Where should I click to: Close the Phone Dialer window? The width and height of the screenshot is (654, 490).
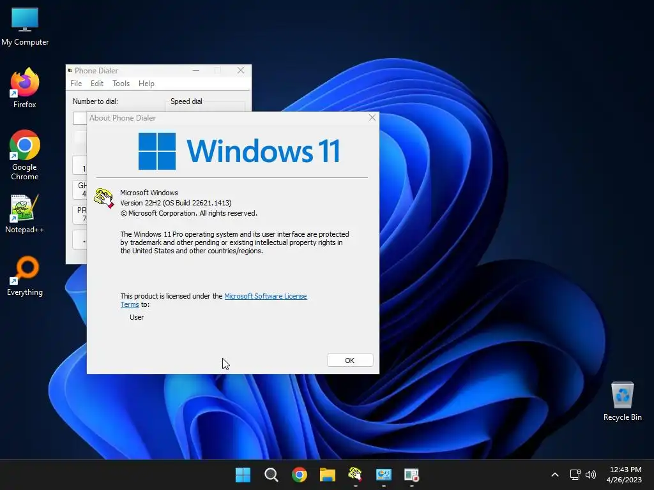tap(241, 70)
